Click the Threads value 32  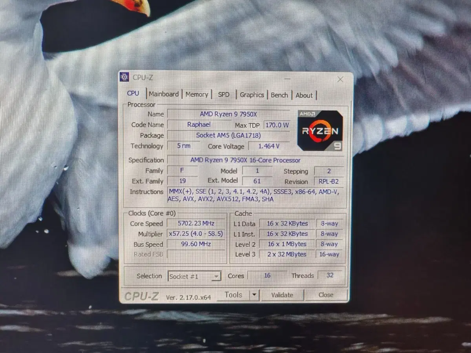pos(330,275)
